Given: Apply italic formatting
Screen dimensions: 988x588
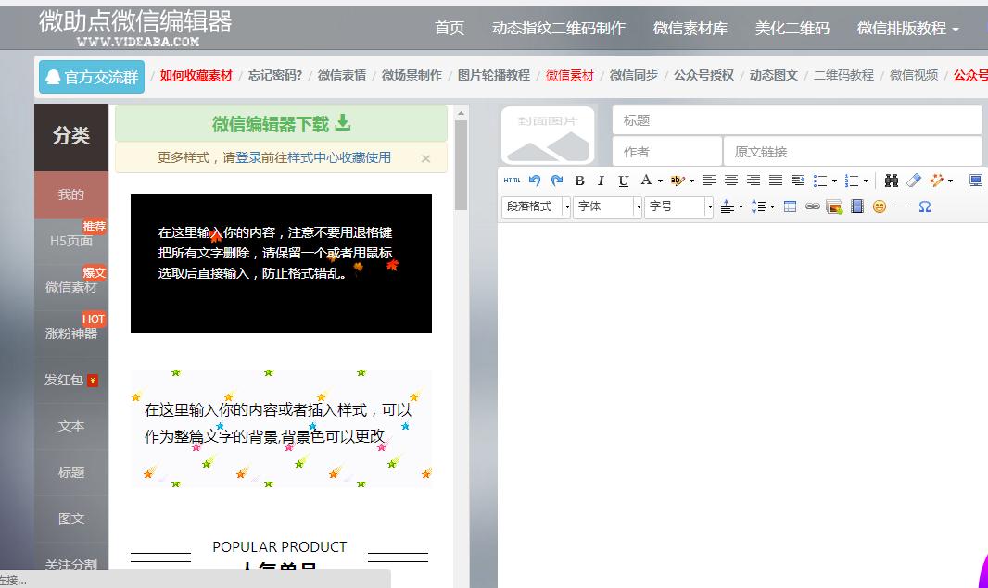Looking at the screenshot, I should point(601,180).
